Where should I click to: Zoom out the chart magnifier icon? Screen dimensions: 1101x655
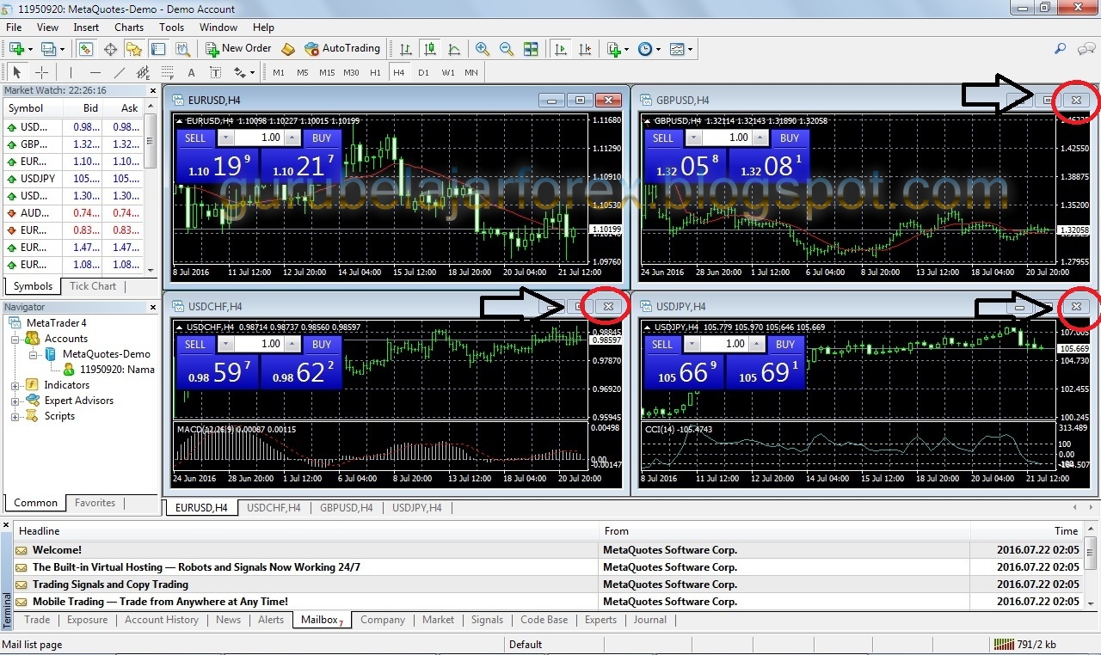point(507,49)
